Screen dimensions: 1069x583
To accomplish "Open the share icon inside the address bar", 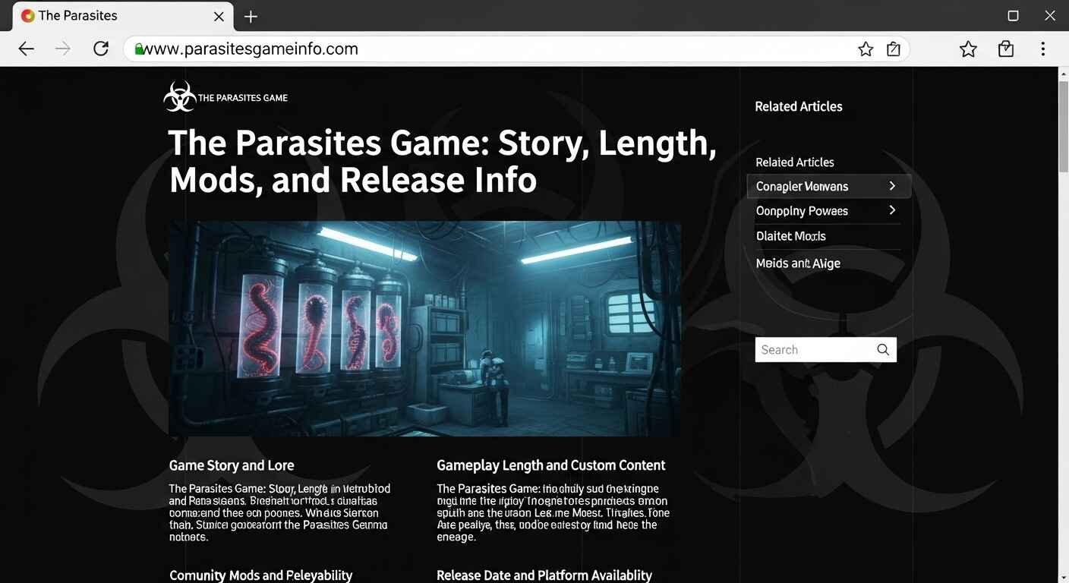I will 893,48.
